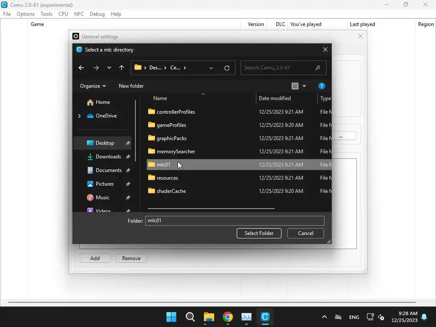The width and height of the screenshot is (436, 327).
Task: Open the notification bell
Action: click(425, 317)
